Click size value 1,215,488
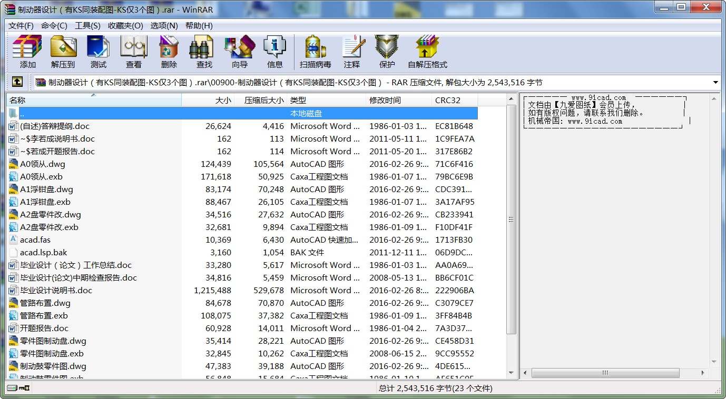Image resolution: width=726 pixels, height=399 pixels. 212,291
